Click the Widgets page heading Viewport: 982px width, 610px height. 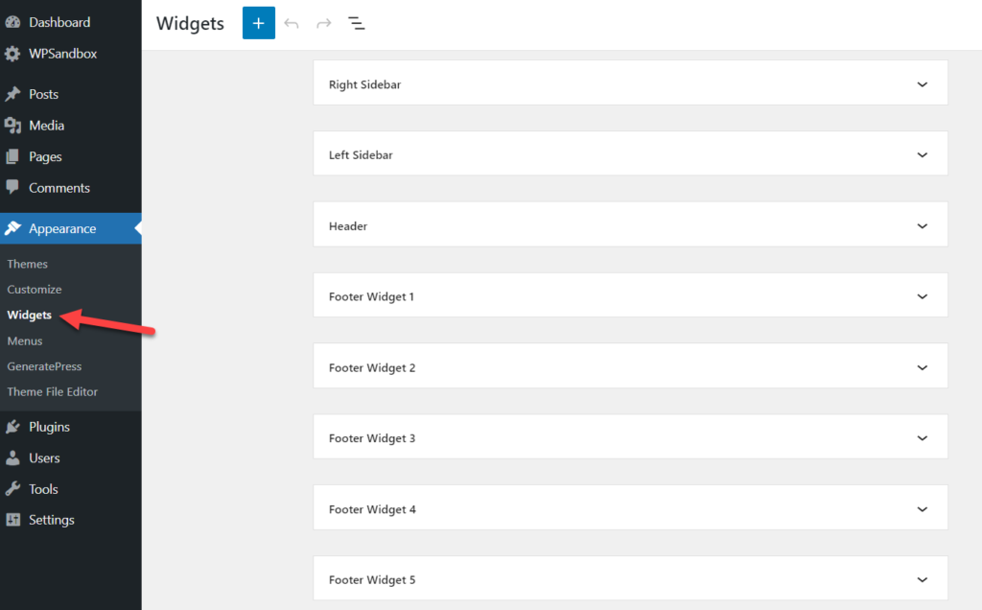coord(190,23)
